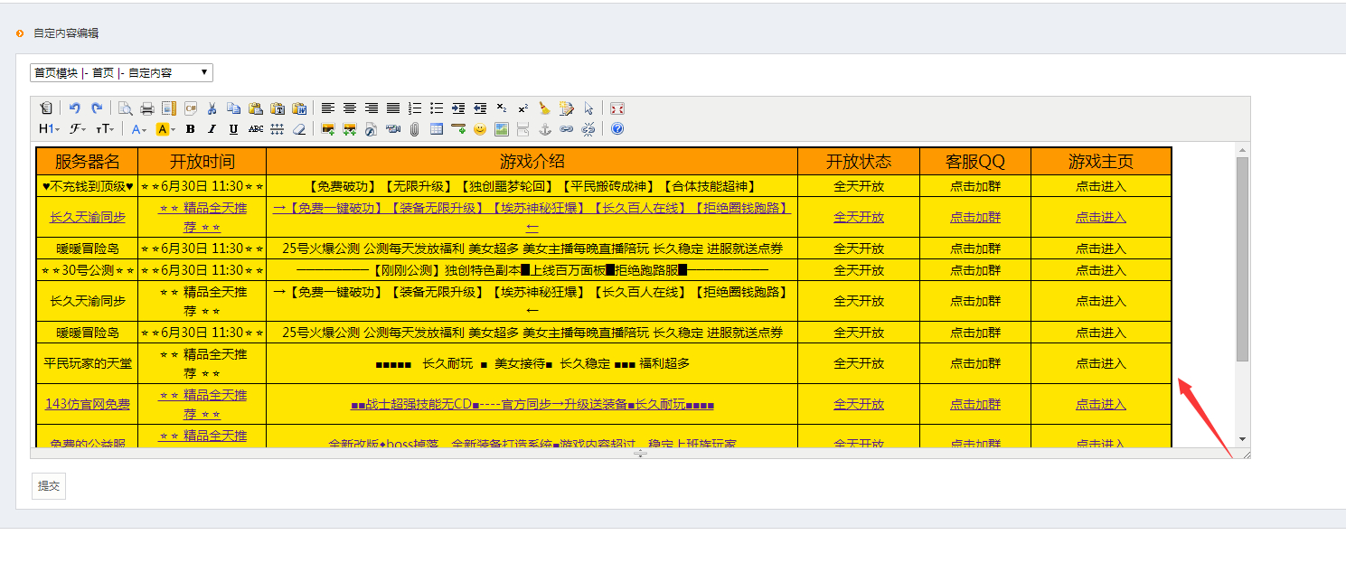
Task: Increase indent
Action: [458, 108]
